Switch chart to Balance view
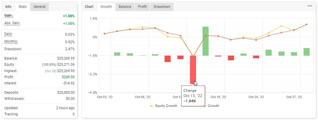 coord(125,7)
